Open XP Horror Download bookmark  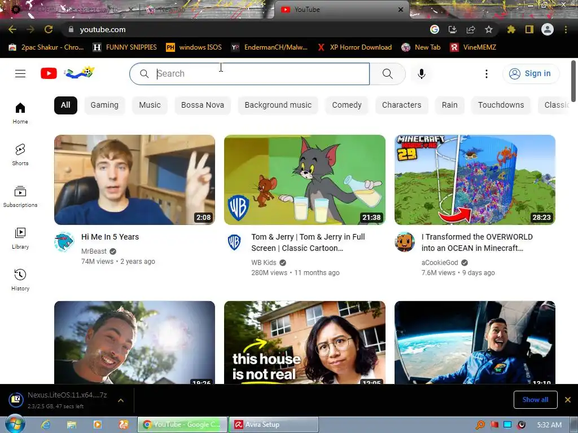pos(354,47)
